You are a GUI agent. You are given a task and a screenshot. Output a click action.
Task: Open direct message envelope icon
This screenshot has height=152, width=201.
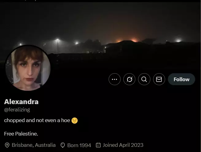[x=159, y=79]
